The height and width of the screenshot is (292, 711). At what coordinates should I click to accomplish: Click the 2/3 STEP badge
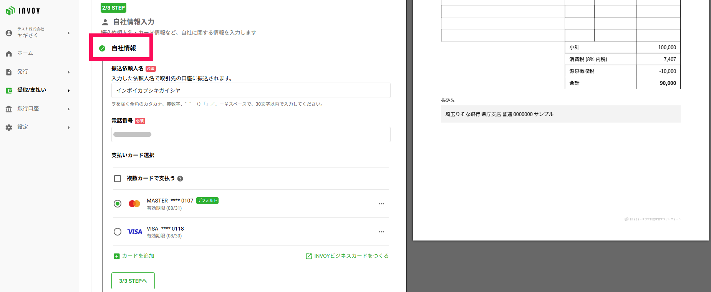click(113, 8)
